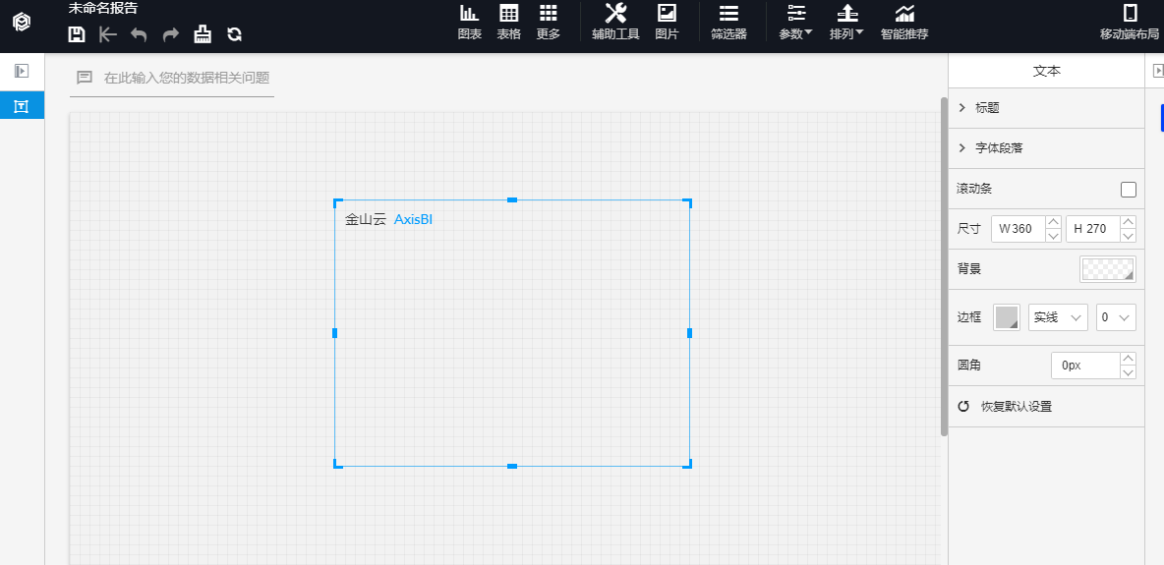Refresh the report with the sync icon
This screenshot has width=1164, height=565.
(x=235, y=34)
